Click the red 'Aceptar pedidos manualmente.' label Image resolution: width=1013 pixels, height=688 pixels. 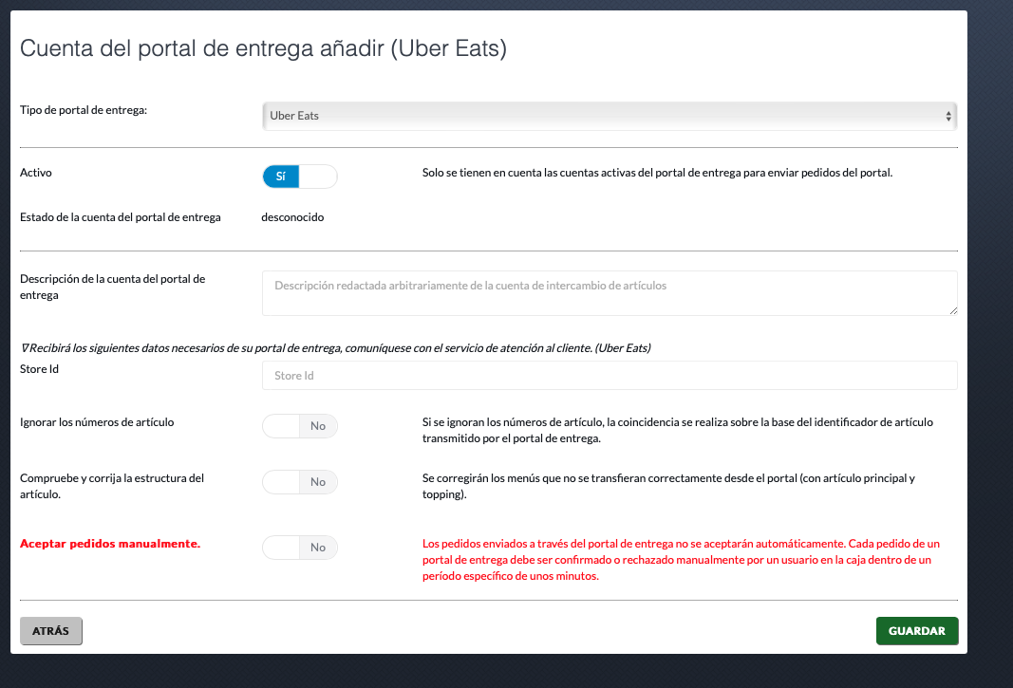pyautogui.click(x=110, y=544)
